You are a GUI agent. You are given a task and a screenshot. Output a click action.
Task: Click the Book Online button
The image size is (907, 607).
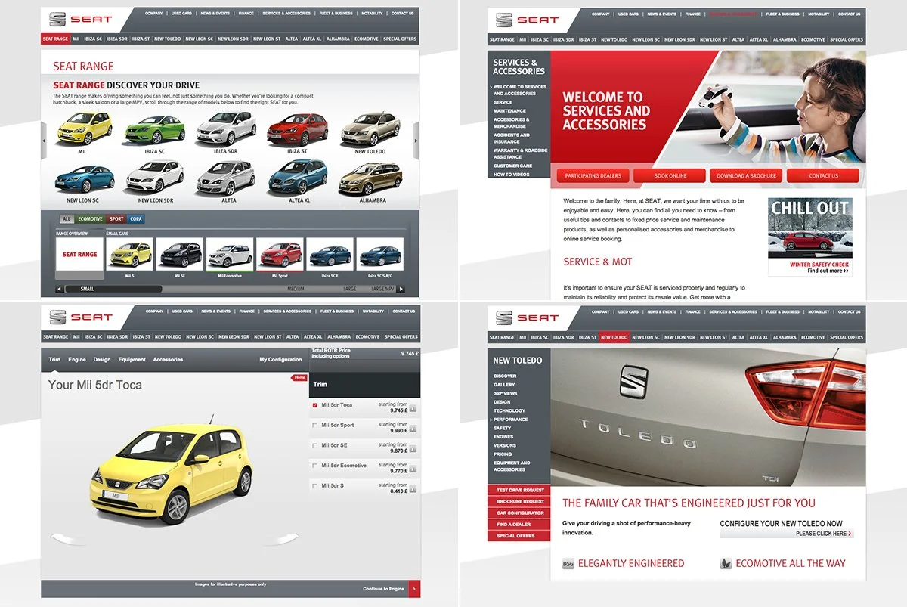point(670,175)
